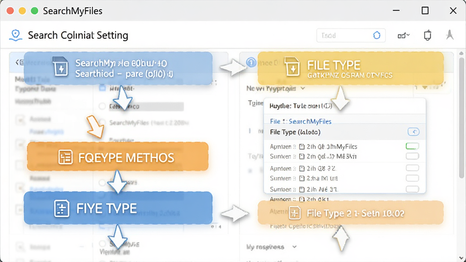The image size is (466, 262).
Task: Click the 'Apntoen' label in Q8 32 row
Action: (280, 168)
